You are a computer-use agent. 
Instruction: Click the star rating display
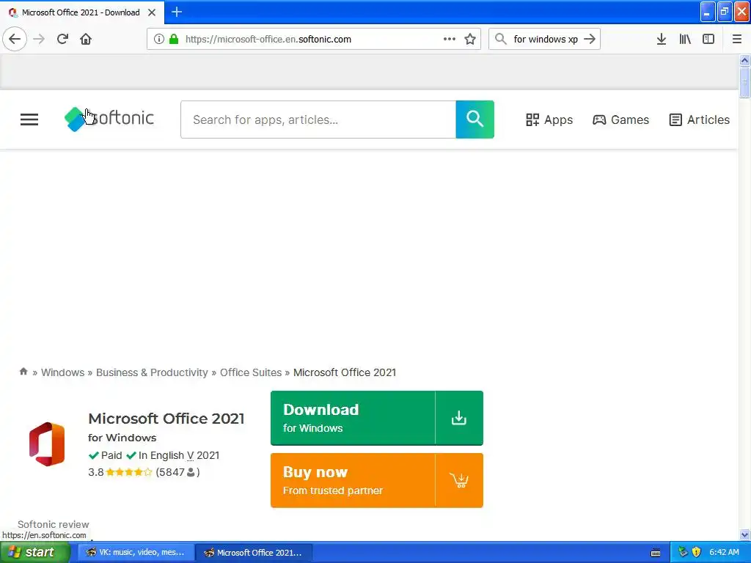pos(129,473)
